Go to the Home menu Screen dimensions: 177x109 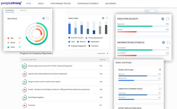coord(28,4)
